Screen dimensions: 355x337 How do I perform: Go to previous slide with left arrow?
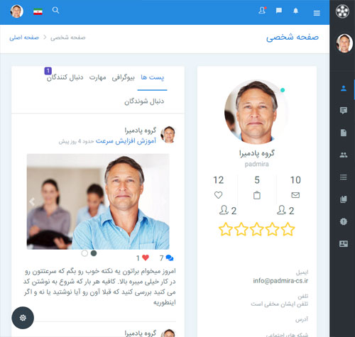click(32, 201)
